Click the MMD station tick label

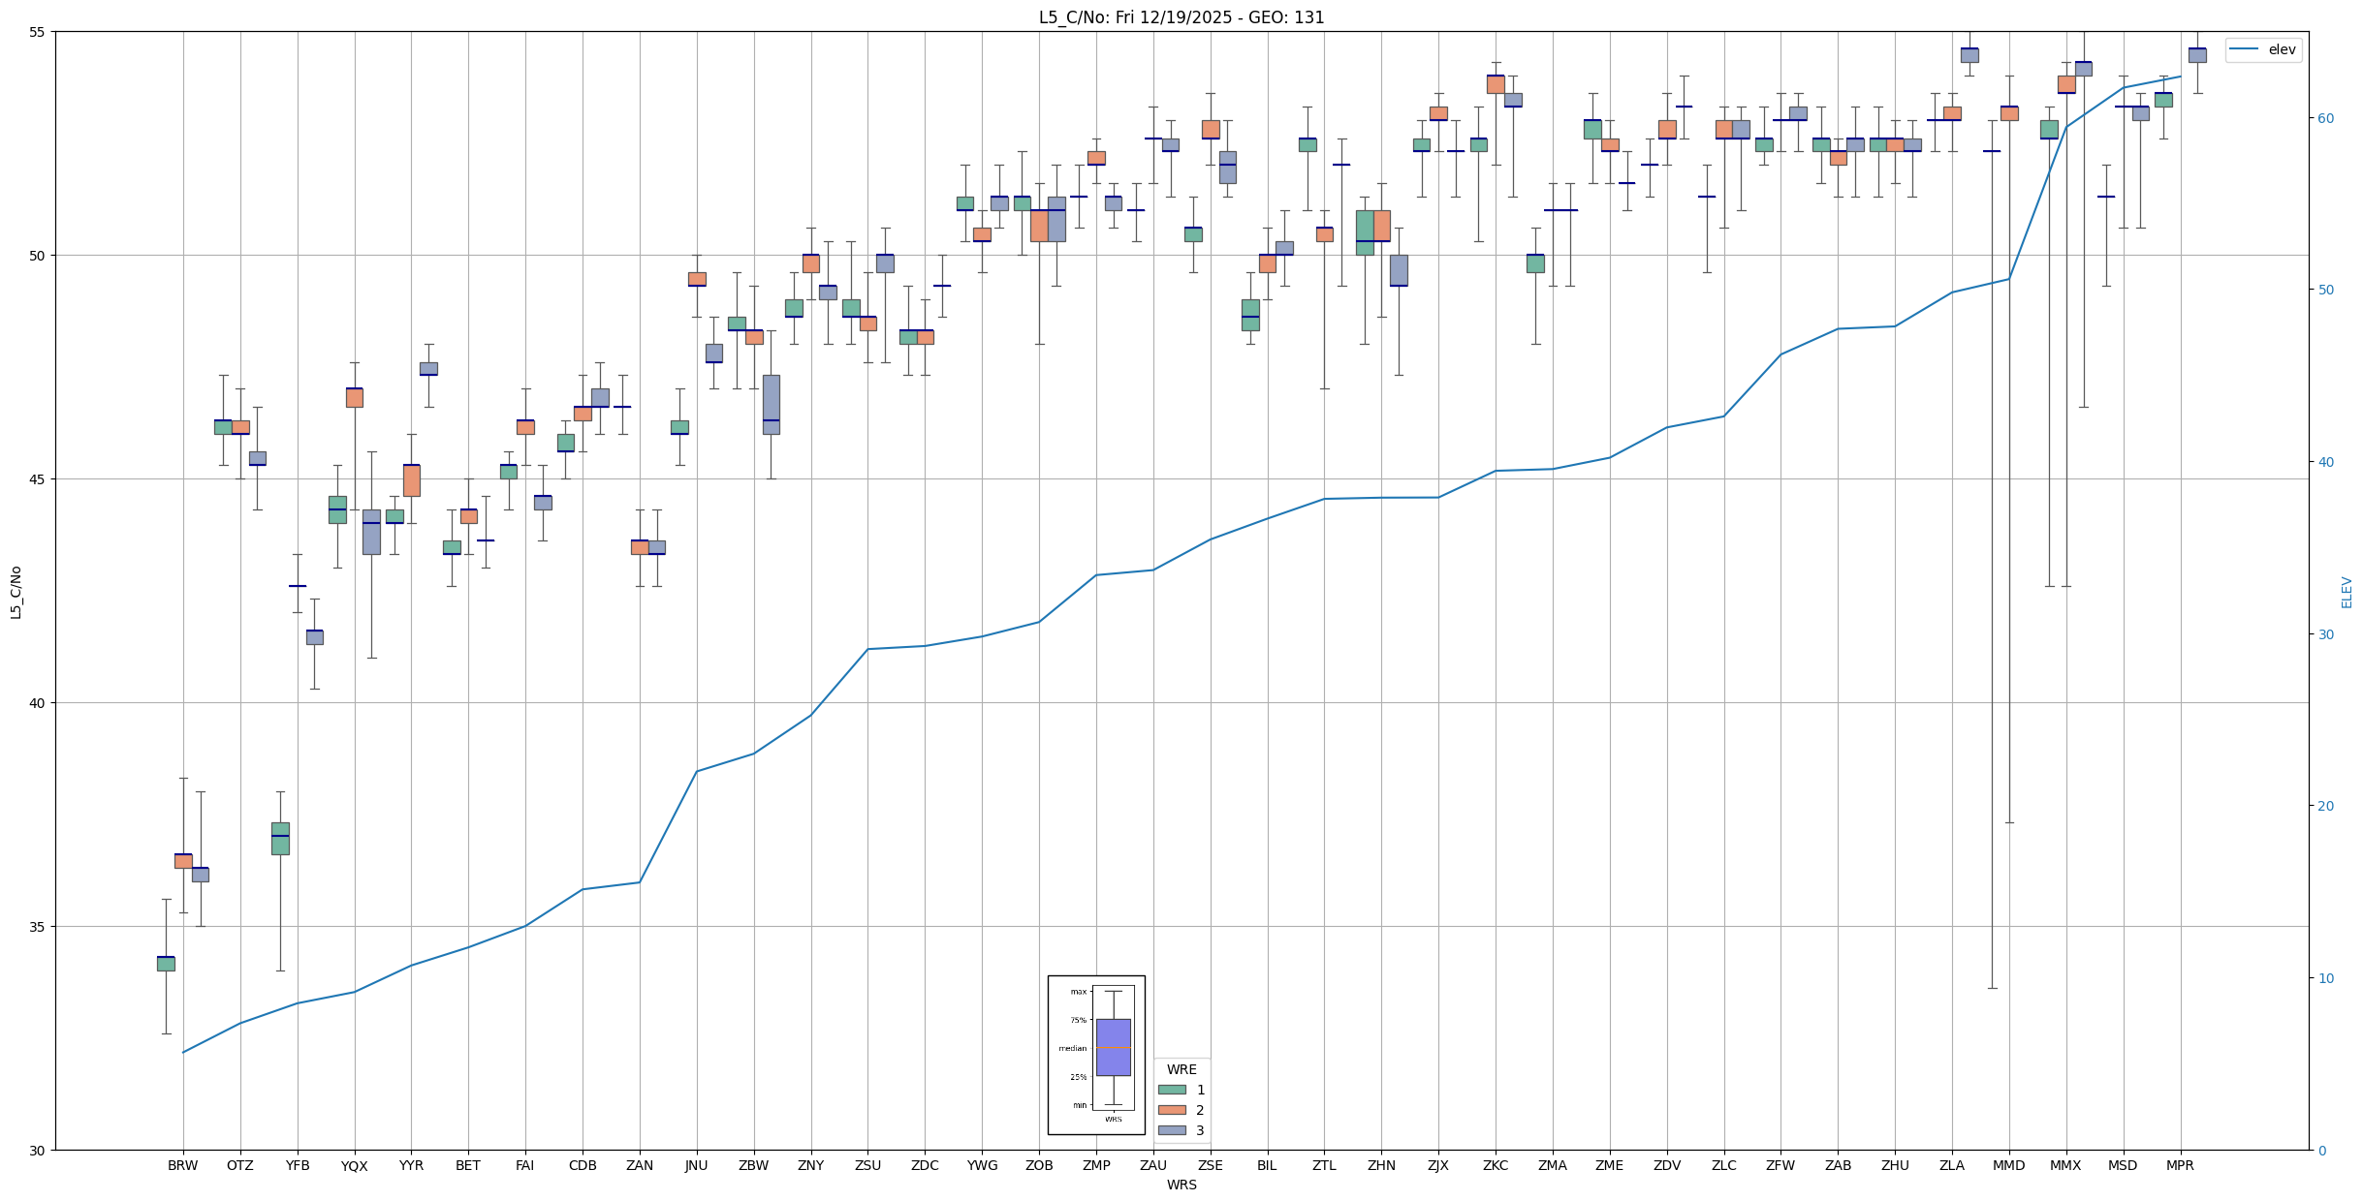[2008, 1165]
